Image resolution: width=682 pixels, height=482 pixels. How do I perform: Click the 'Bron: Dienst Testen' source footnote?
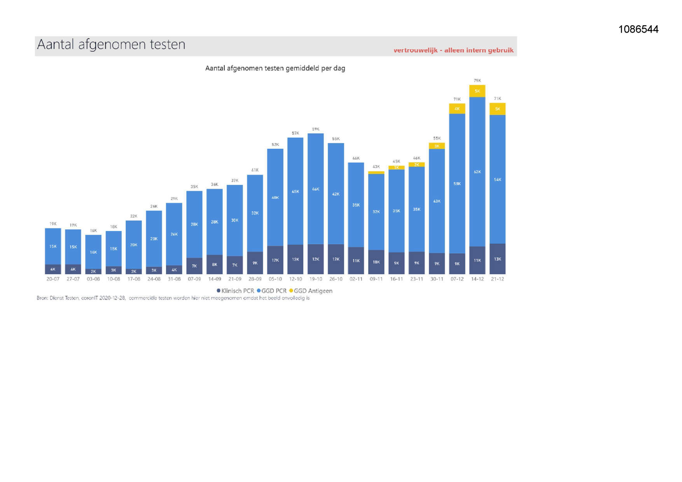click(173, 298)
